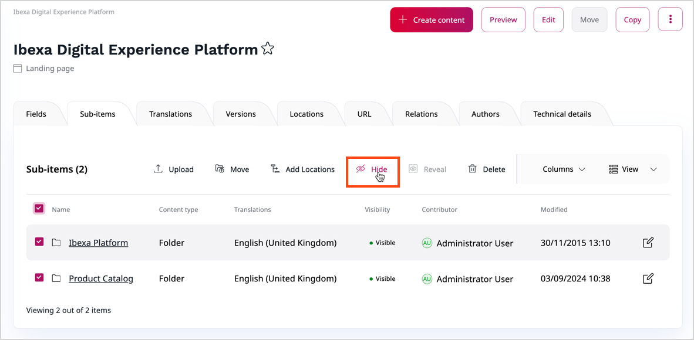Image resolution: width=694 pixels, height=340 pixels.
Task: Go to the Technical details tab
Action: [x=562, y=114]
